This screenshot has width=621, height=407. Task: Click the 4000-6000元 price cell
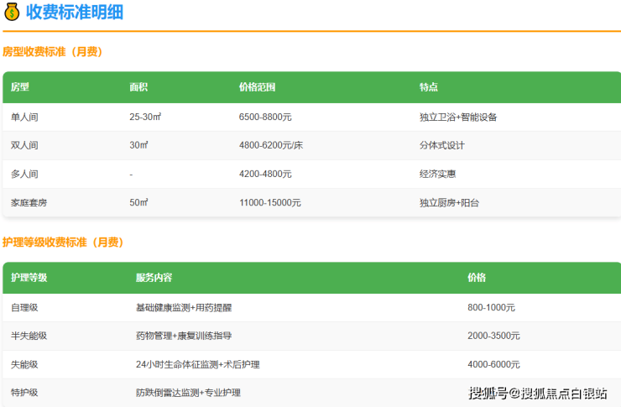point(493,364)
